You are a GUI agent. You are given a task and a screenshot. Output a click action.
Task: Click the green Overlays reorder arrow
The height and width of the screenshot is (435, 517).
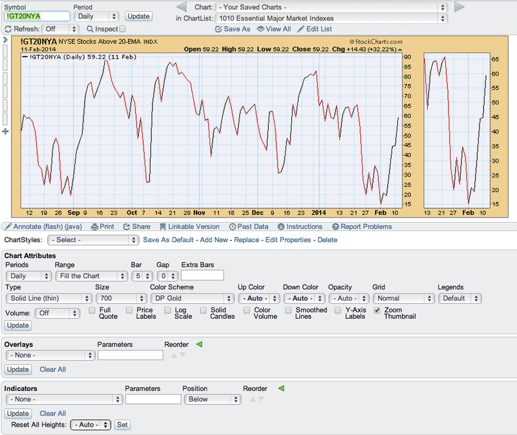199,345
